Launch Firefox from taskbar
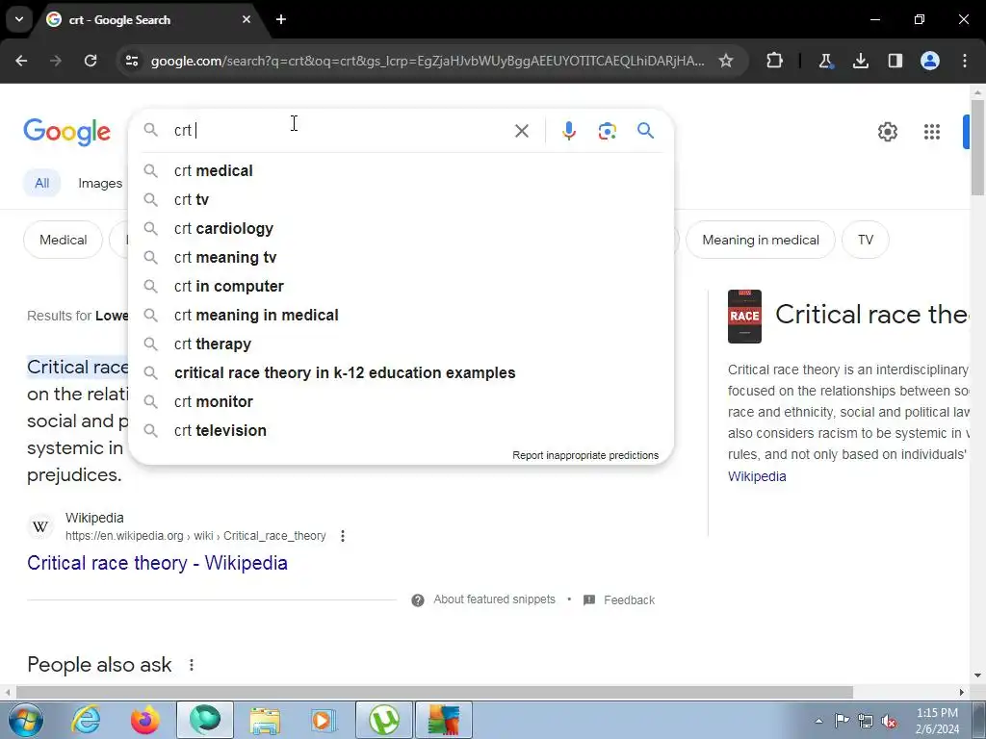This screenshot has width=986, height=739. point(144,720)
